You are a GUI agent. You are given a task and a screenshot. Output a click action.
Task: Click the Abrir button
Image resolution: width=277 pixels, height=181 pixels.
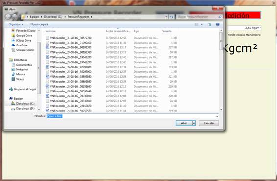(184, 123)
